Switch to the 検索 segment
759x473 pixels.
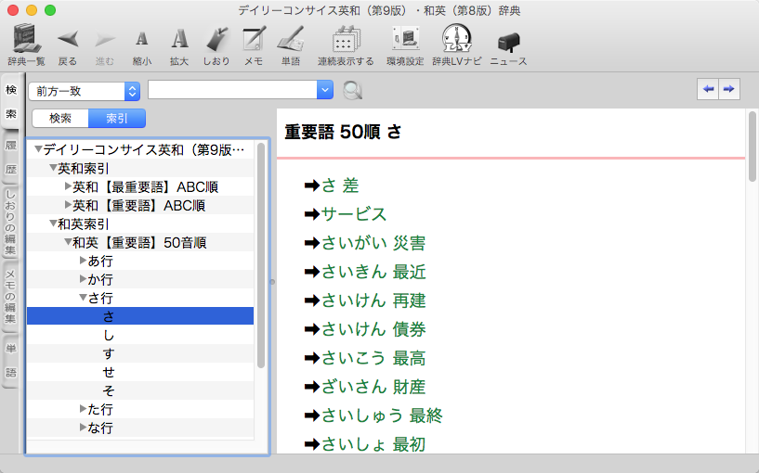60,118
